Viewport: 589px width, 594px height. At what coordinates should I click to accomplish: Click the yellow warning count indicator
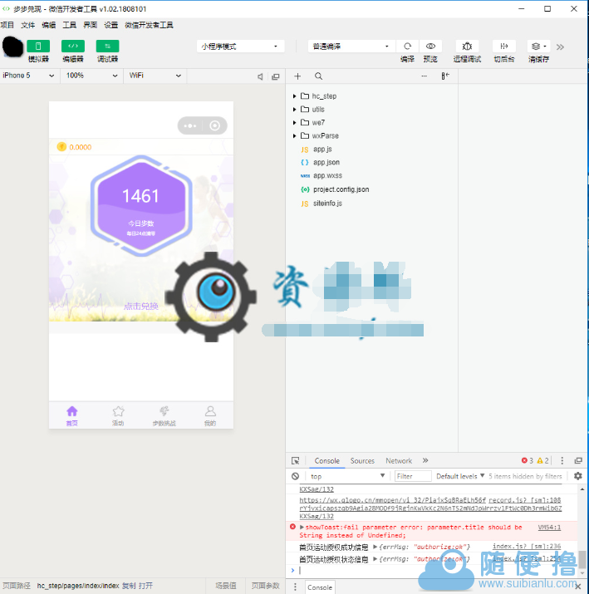(542, 460)
